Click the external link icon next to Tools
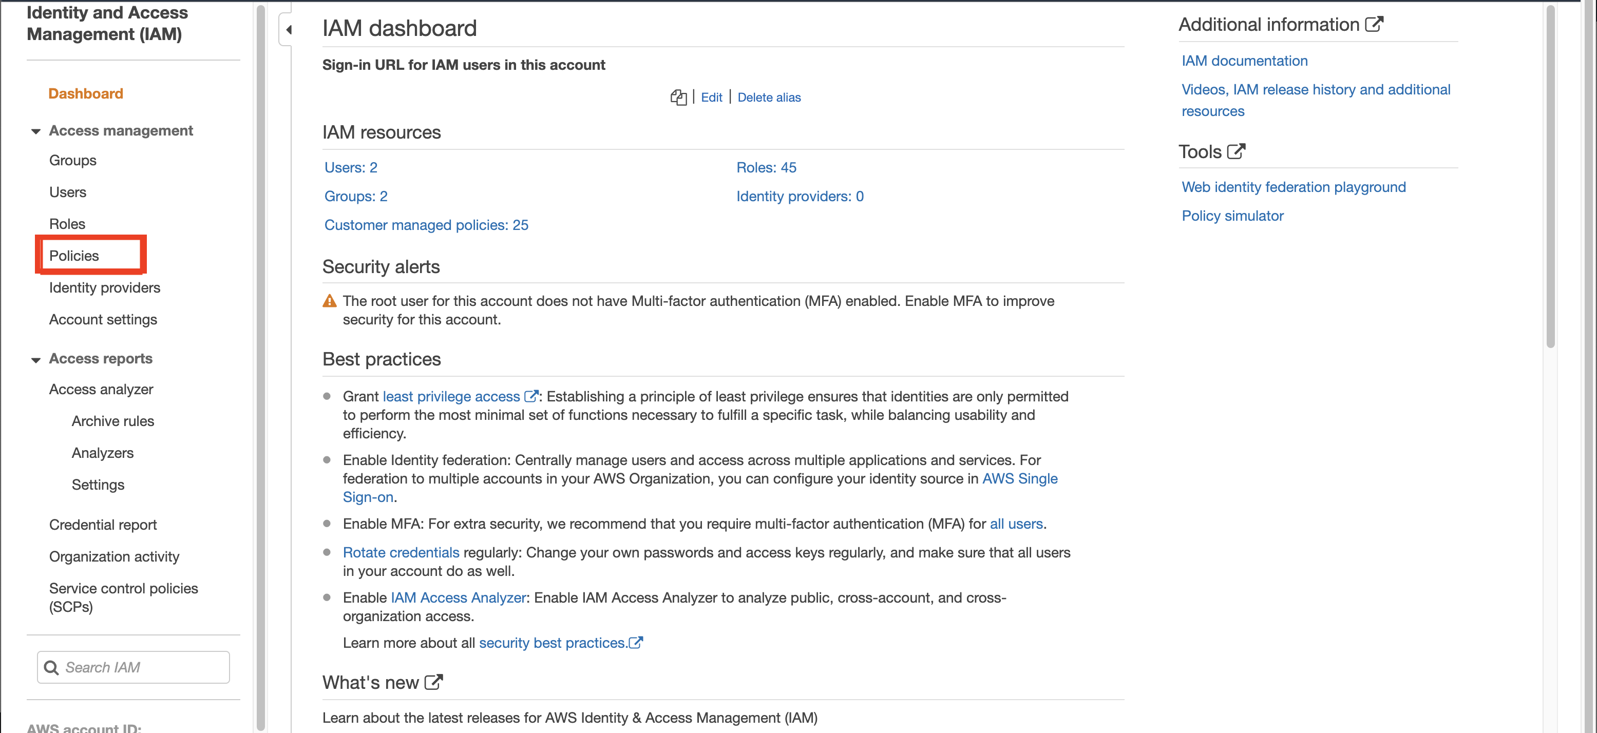 pyautogui.click(x=1236, y=152)
